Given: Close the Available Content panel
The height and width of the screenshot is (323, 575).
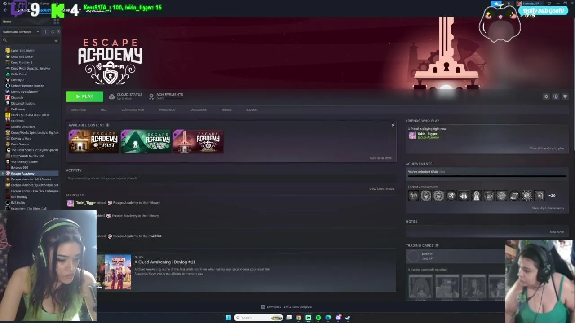Looking at the screenshot, I should [393, 125].
